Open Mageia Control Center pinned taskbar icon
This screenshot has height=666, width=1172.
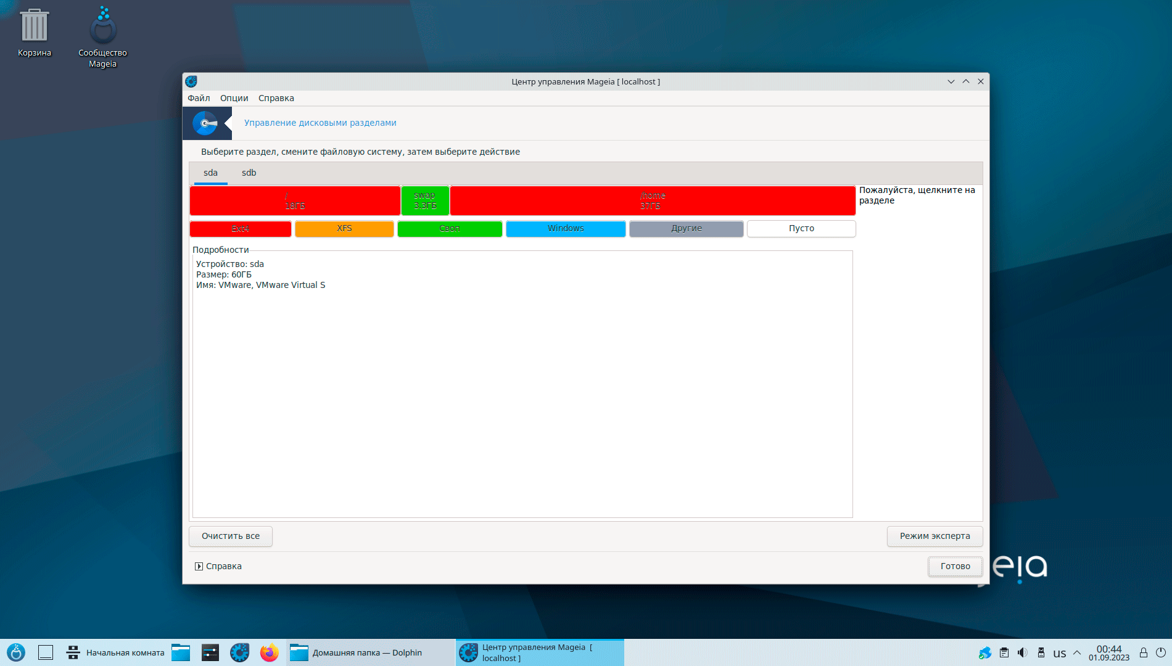pos(239,652)
